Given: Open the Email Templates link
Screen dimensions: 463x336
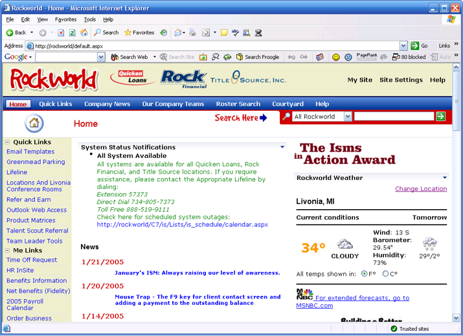Looking at the screenshot, I should [30, 151].
